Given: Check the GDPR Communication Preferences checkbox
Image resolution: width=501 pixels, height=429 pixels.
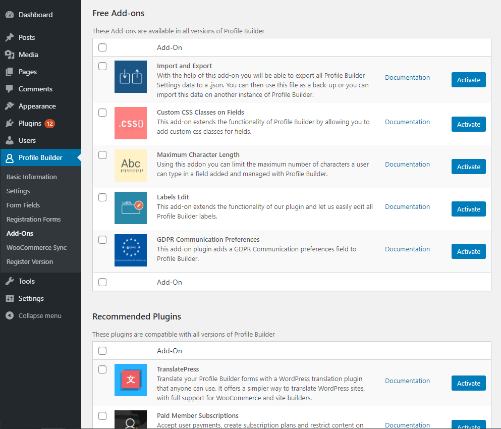Looking at the screenshot, I should point(102,240).
